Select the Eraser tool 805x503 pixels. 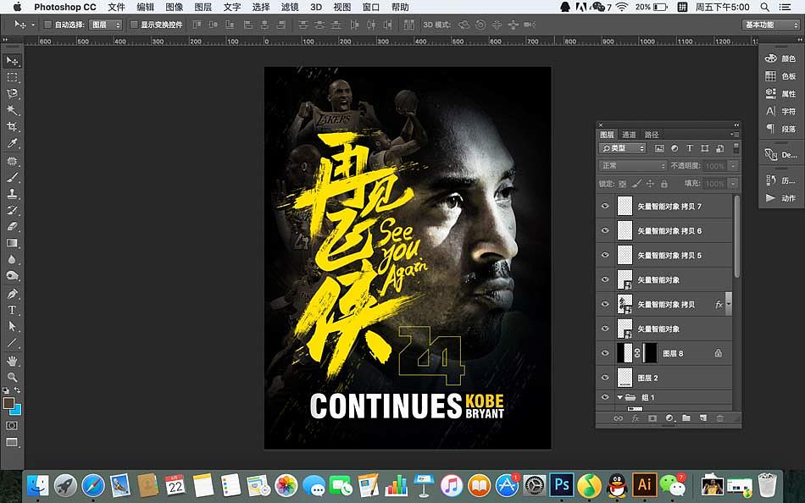pyautogui.click(x=13, y=226)
